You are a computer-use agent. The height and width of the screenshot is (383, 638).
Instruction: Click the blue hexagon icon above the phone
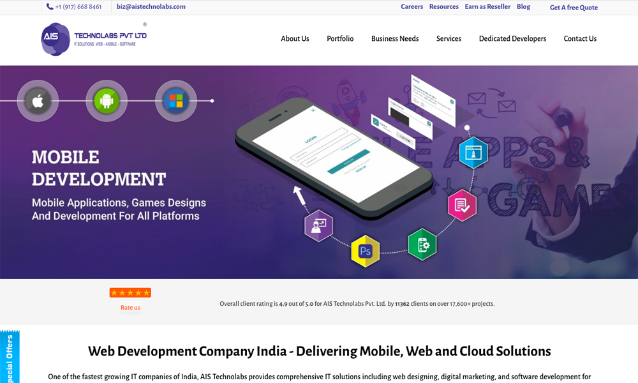[473, 153]
